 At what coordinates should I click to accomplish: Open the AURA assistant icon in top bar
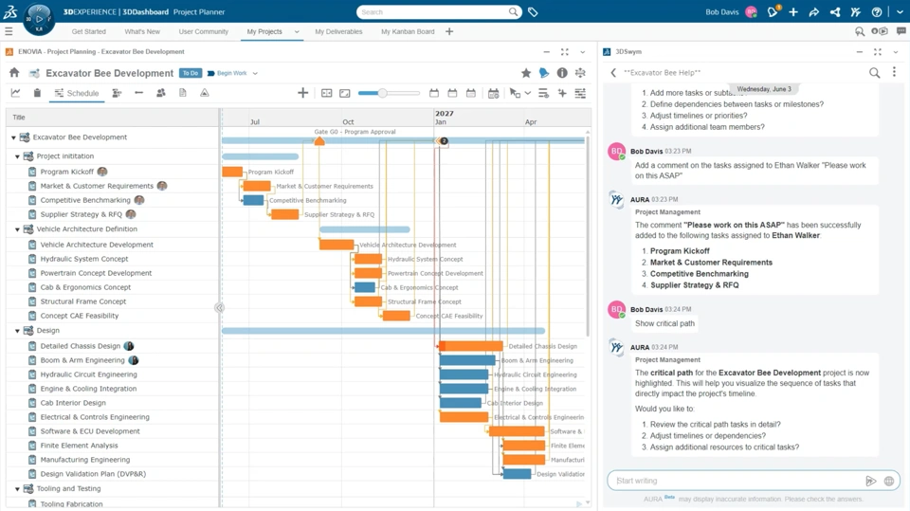(x=855, y=11)
